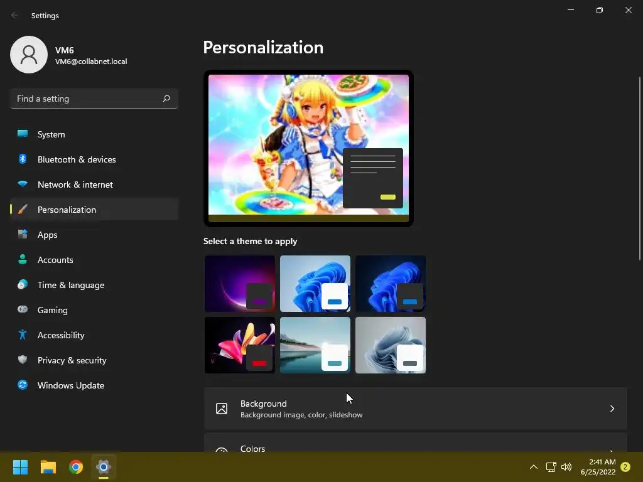Open File Explorer from taskbar

coord(48,467)
